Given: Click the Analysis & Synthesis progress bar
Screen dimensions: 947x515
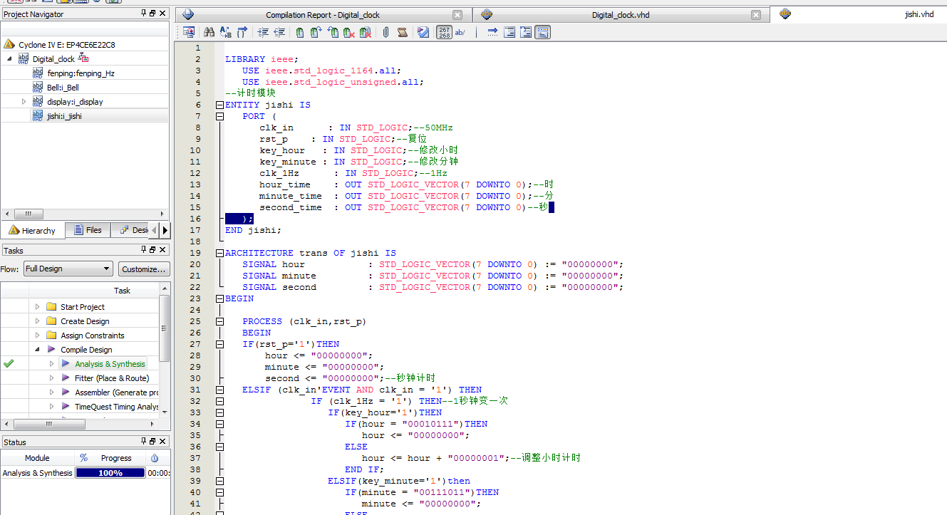Looking at the screenshot, I should pos(110,473).
